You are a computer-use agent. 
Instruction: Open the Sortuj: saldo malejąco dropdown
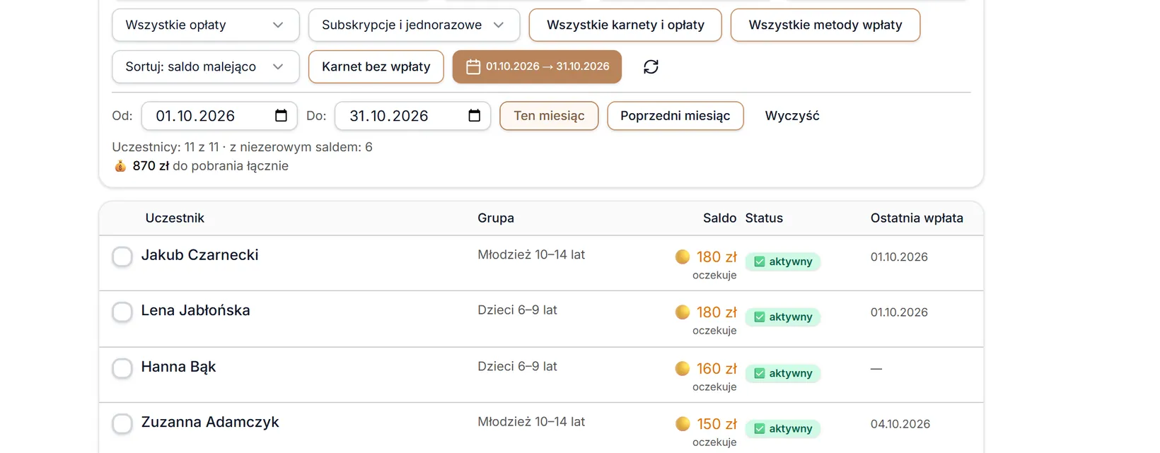[206, 66]
